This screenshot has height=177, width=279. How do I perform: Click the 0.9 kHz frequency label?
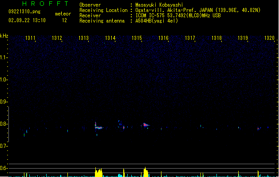coord(4,102)
